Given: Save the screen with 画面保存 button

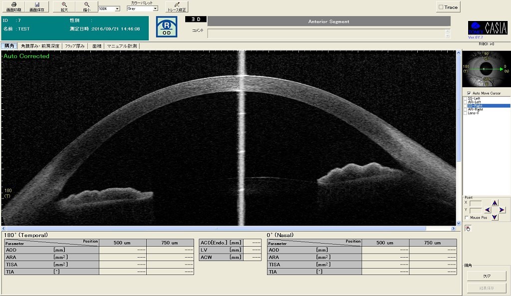Looking at the screenshot, I should (x=37, y=6).
